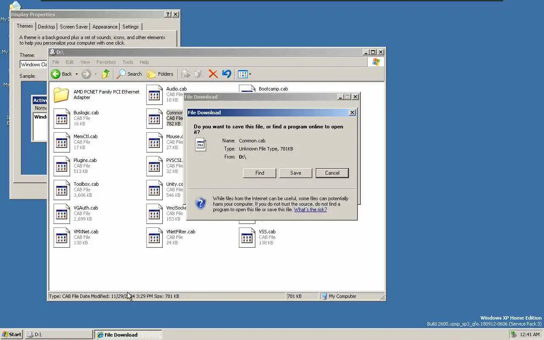This screenshot has width=544, height=340.
Task: Open the Help menu in Explorer
Action: (144, 62)
